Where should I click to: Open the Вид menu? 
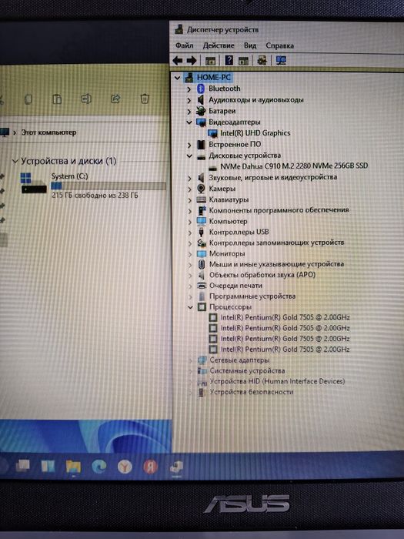click(250, 45)
